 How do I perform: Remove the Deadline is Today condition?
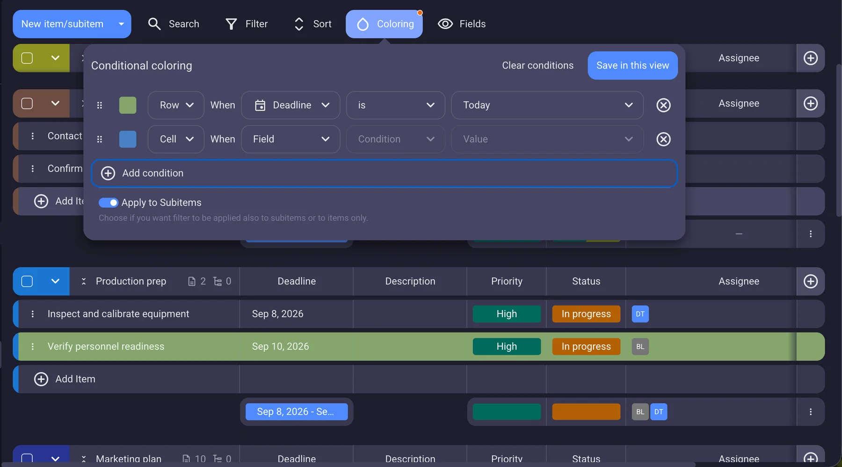663,105
